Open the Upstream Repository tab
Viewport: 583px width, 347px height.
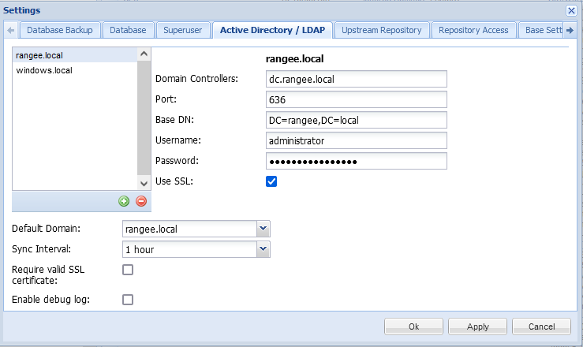coord(383,31)
